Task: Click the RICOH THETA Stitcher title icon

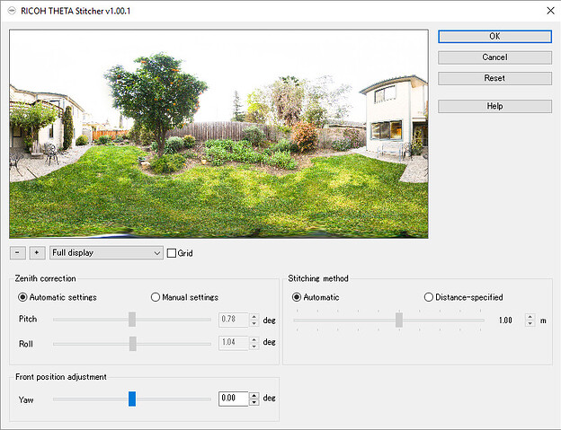Action: click(11, 10)
